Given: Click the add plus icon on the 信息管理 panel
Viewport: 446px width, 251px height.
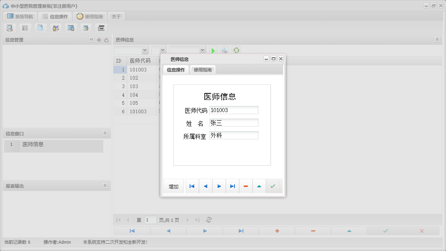Looking at the screenshot, I should coord(99,39).
